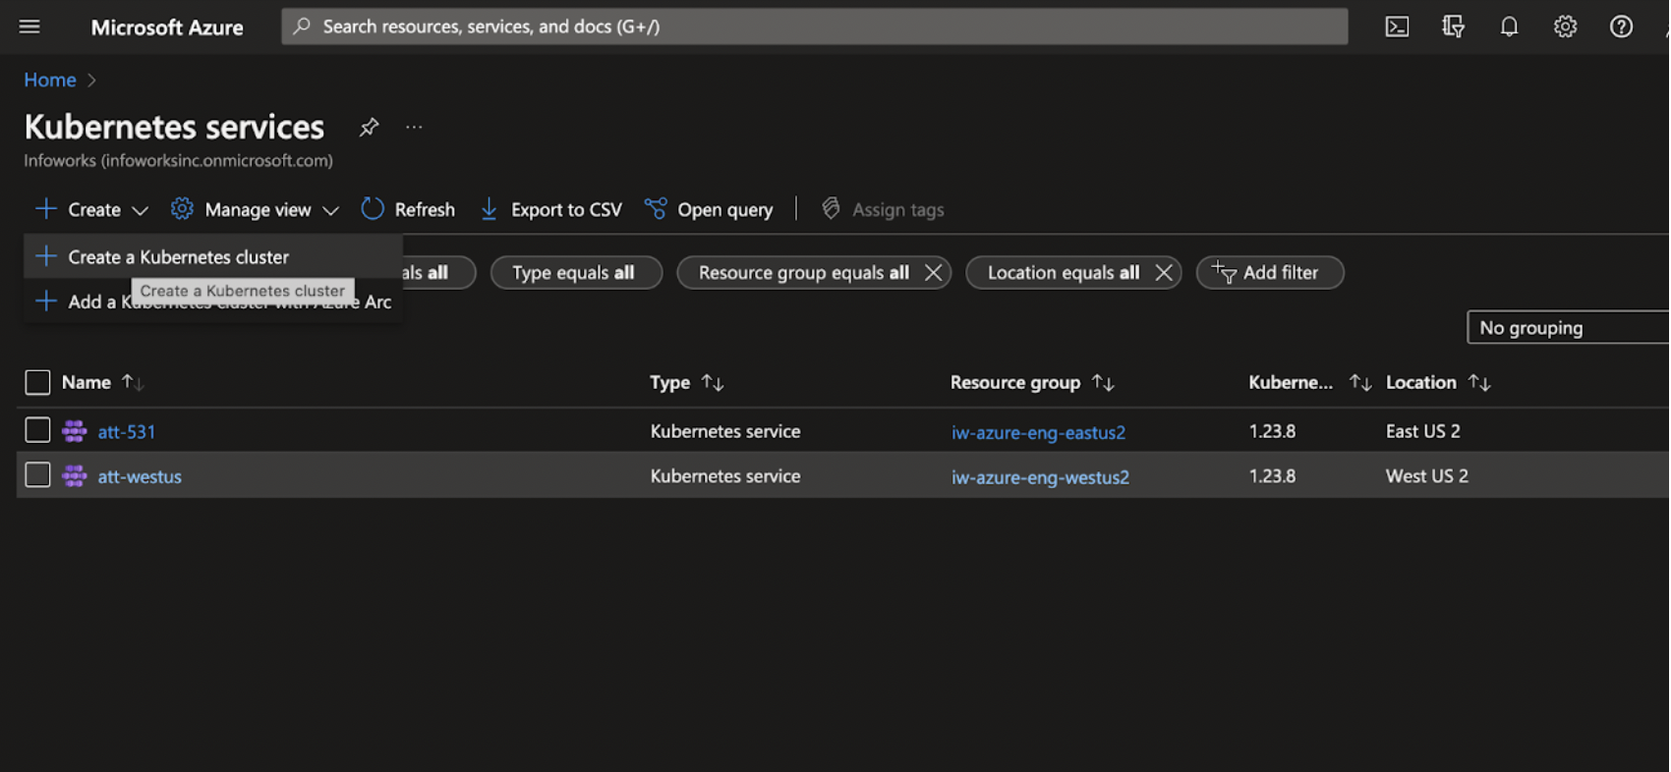Expand the Manage view dropdown

(x=255, y=209)
